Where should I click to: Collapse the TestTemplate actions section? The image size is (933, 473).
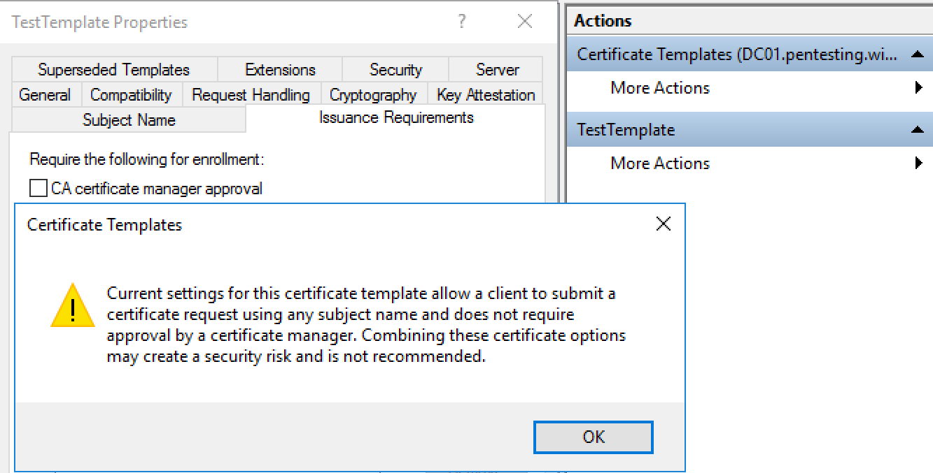point(916,130)
